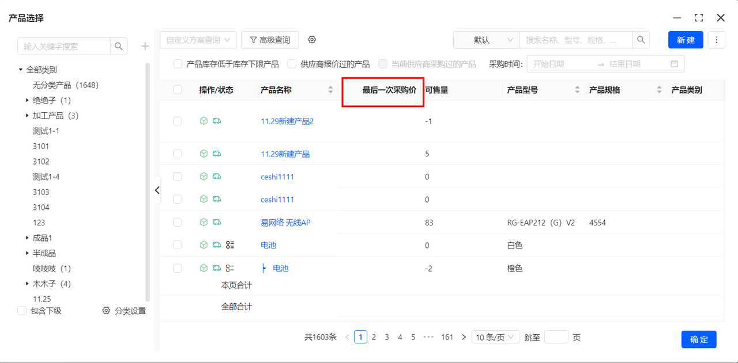Select checkbox for 白色 电池 row
Viewport: 738px width, 363px height.
coord(178,244)
